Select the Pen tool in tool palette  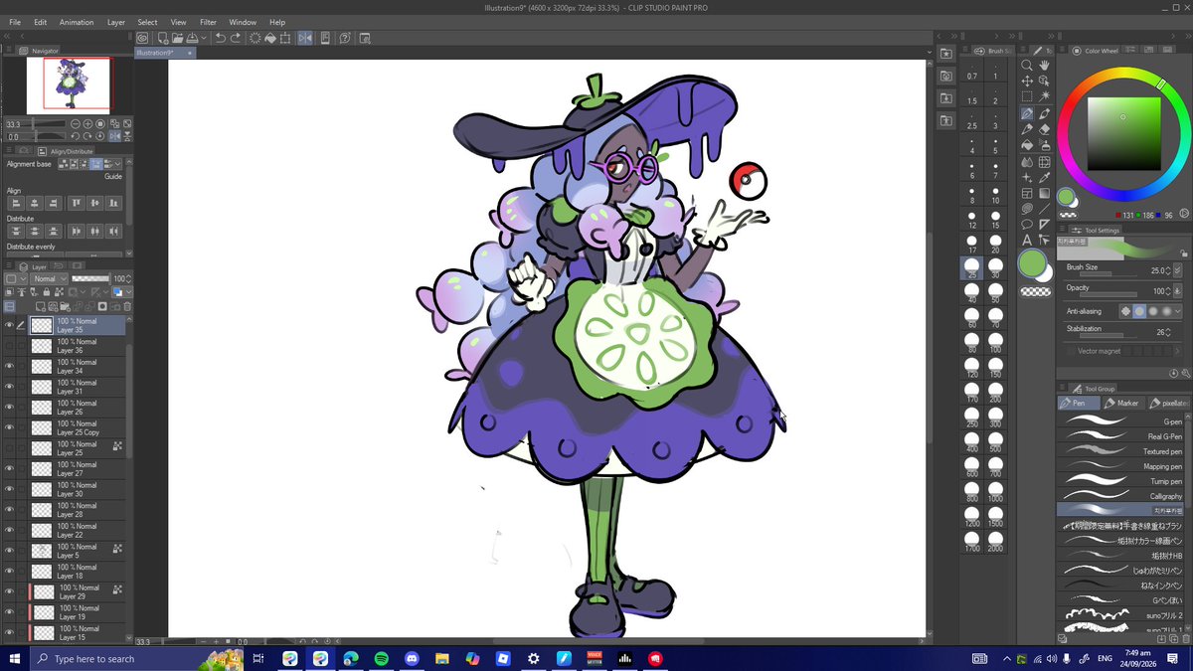[x=1027, y=113]
